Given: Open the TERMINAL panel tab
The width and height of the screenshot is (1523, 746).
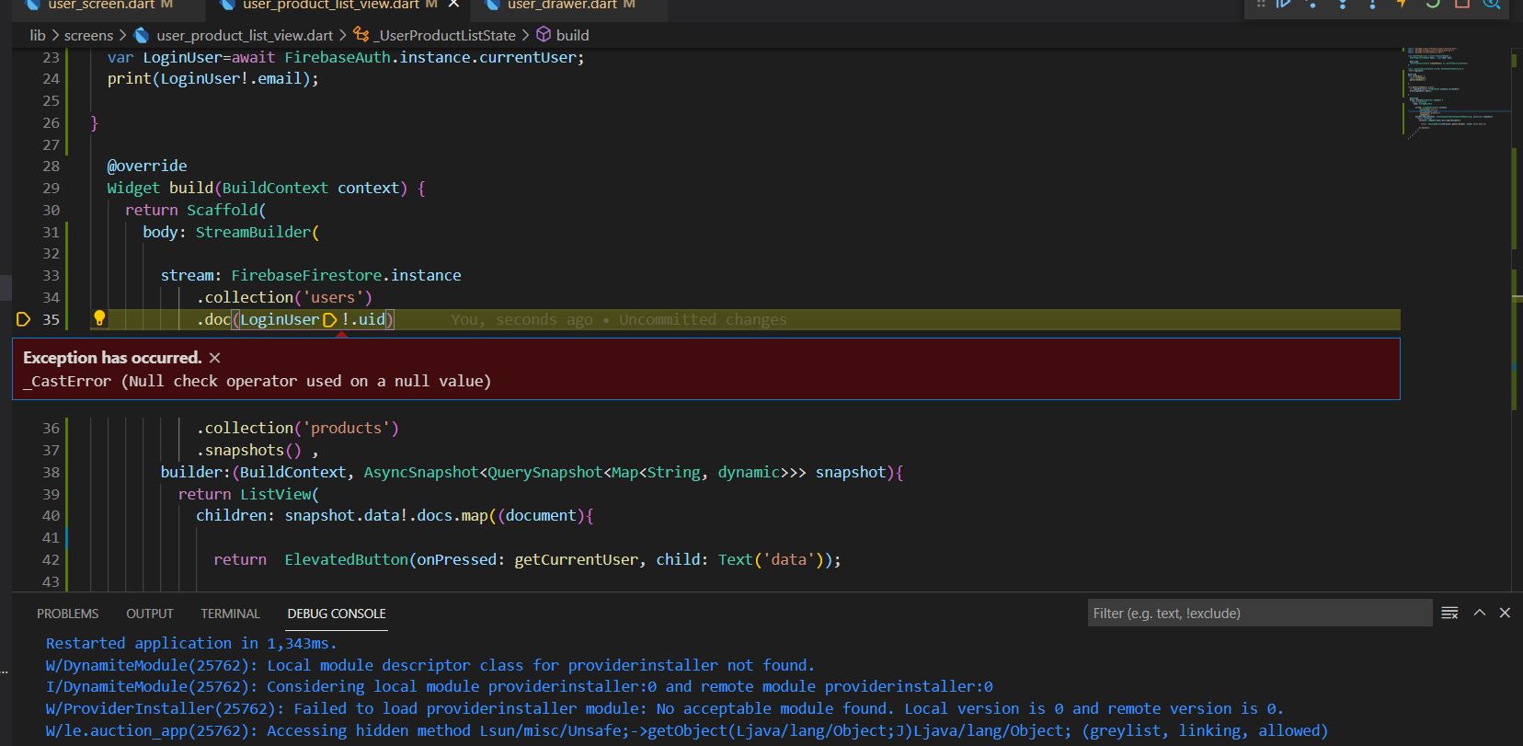Looking at the screenshot, I should [230, 614].
